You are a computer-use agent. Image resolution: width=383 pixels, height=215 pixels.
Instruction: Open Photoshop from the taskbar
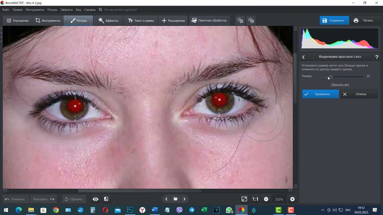130,210
